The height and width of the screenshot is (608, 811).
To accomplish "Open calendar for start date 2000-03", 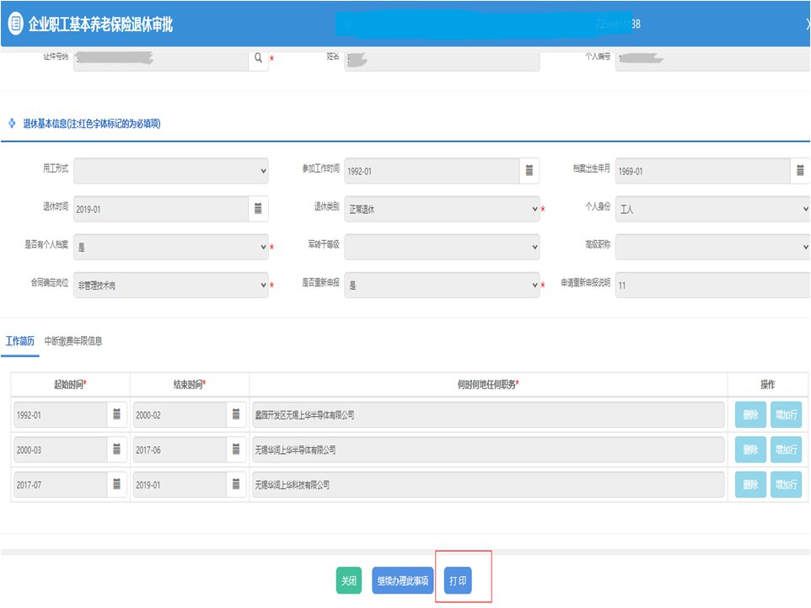I will (117, 450).
